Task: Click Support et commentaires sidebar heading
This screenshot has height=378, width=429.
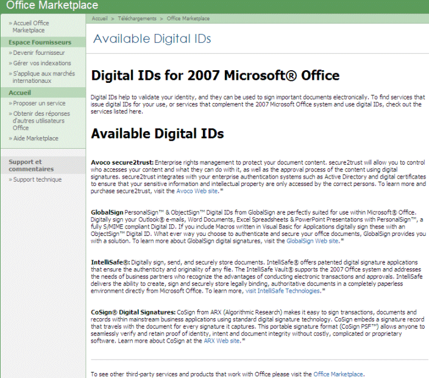Action: coord(31,165)
